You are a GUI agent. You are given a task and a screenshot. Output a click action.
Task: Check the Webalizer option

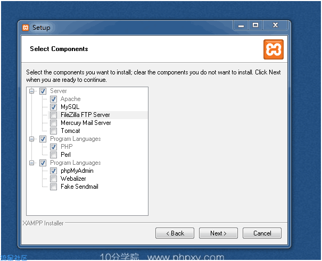[x=54, y=179]
